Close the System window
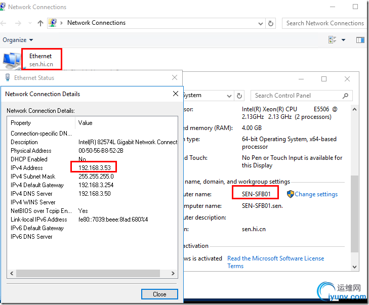The height and width of the screenshot is (305, 369). click(347, 79)
